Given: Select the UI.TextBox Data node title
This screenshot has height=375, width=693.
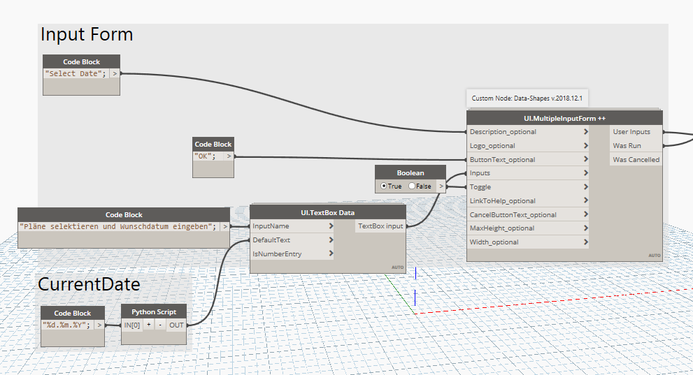Looking at the screenshot, I should [327, 212].
